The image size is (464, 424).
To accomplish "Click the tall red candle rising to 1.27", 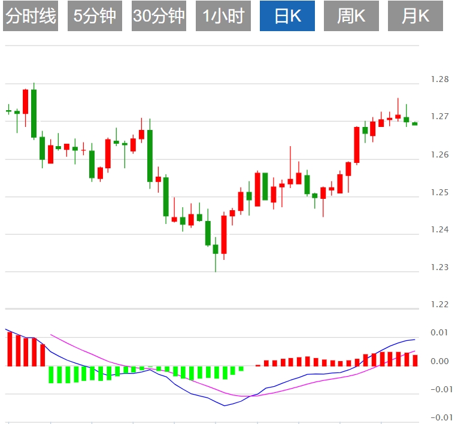I will pyautogui.click(x=357, y=145).
